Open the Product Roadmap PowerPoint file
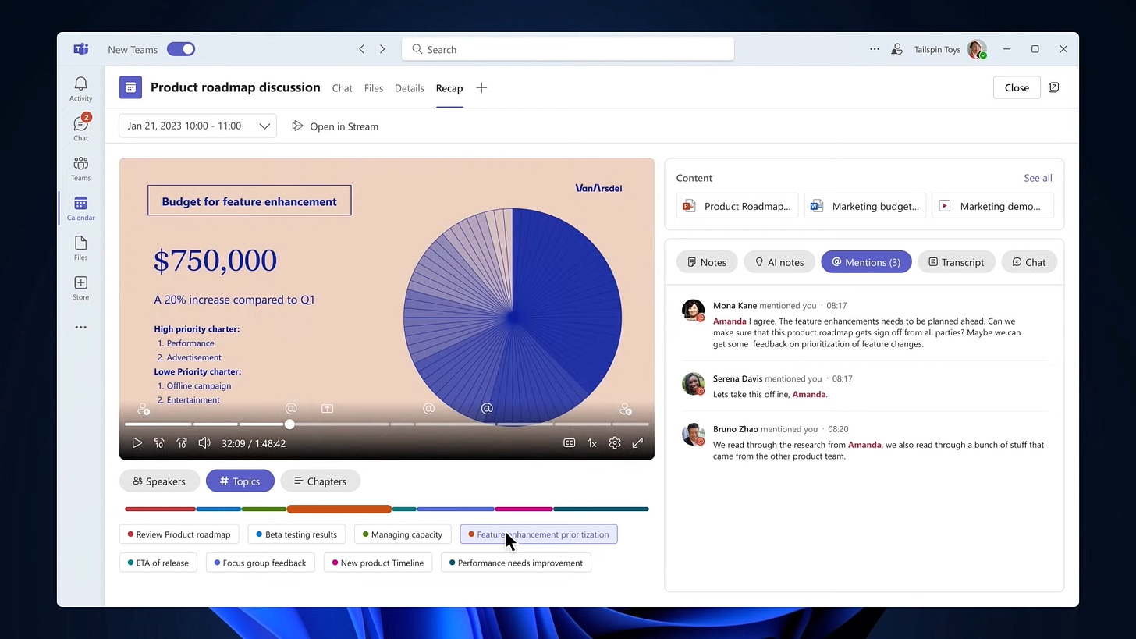 pyautogui.click(x=737, y=206)
